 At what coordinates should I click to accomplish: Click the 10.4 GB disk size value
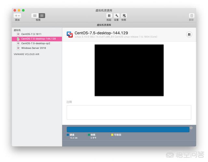[x=74, y=138]
